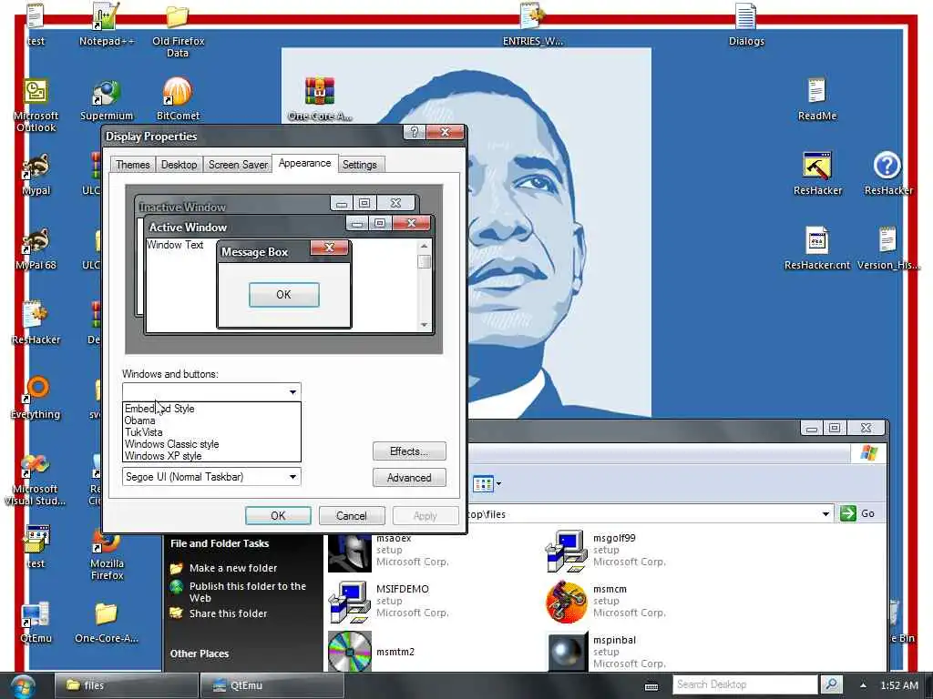Switch to QtEmu taskbar button

(x=272, y=685)
